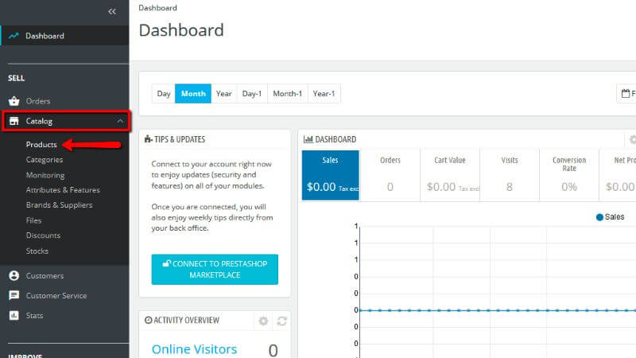Open Categories under Catalog
This screenshot has width=636, height=358.
click(45, 160)
